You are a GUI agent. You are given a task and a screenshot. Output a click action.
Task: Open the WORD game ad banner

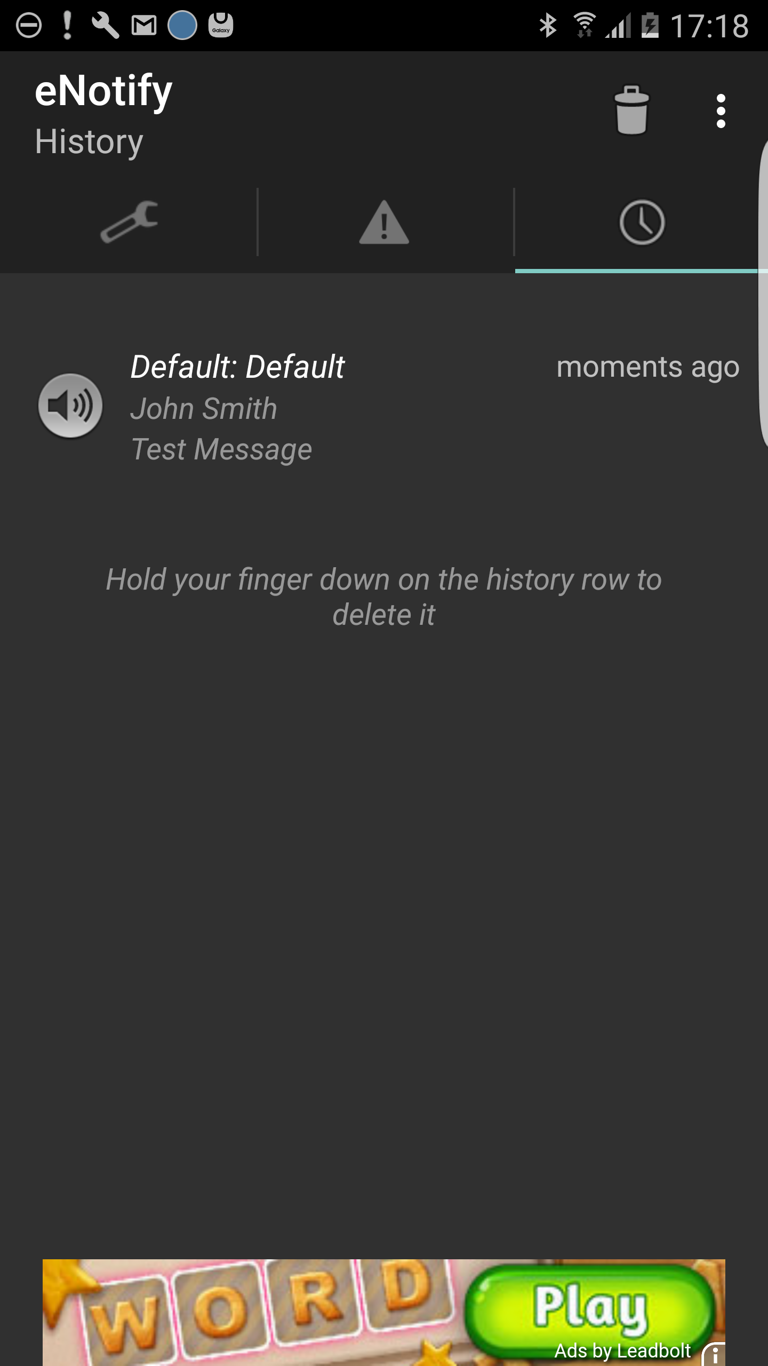[x=384, y=1313]
